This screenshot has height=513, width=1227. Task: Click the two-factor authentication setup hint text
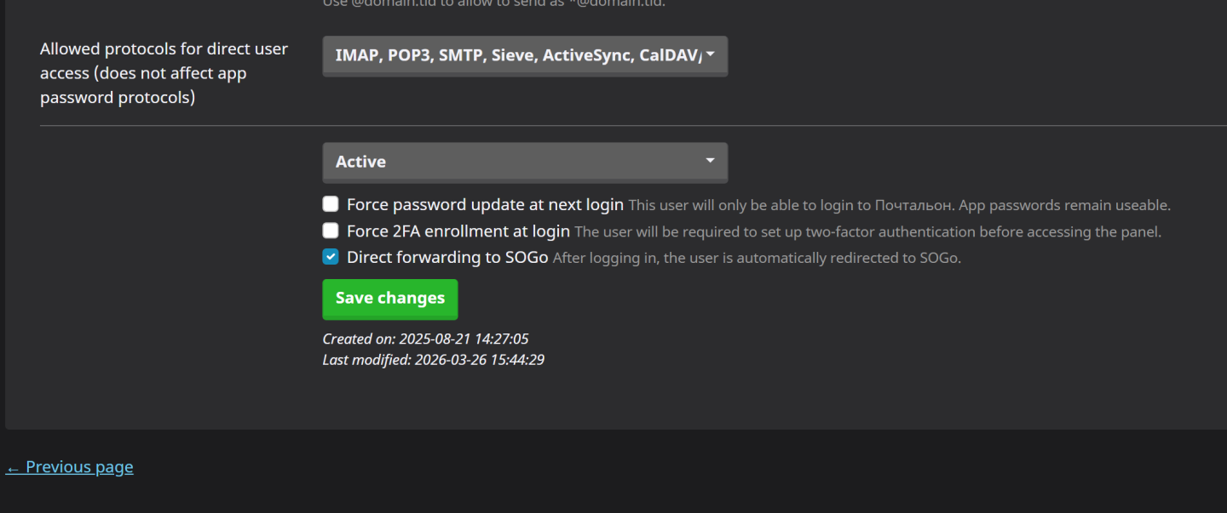[867, 232]
